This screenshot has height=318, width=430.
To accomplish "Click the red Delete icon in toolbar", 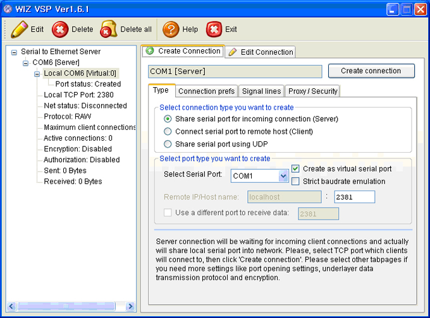I will 60,29.
